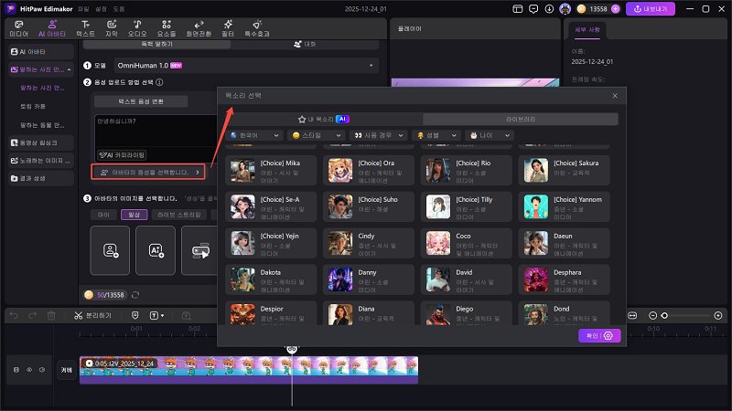Expand the 성별 (gender) filter dropdown

434,135
